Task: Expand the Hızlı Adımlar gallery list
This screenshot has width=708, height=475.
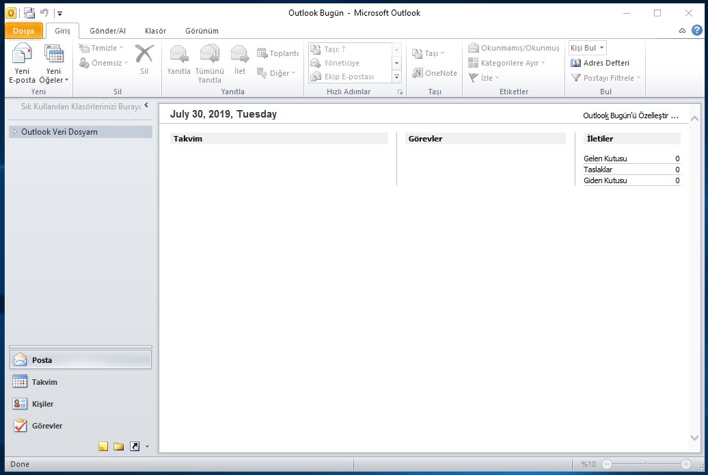Action: point(396,77)
